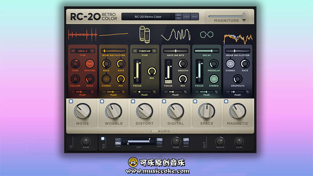Click the Digital module flux waveform icon
This screenshot has height=176, width=313.
tap(186, 92)
